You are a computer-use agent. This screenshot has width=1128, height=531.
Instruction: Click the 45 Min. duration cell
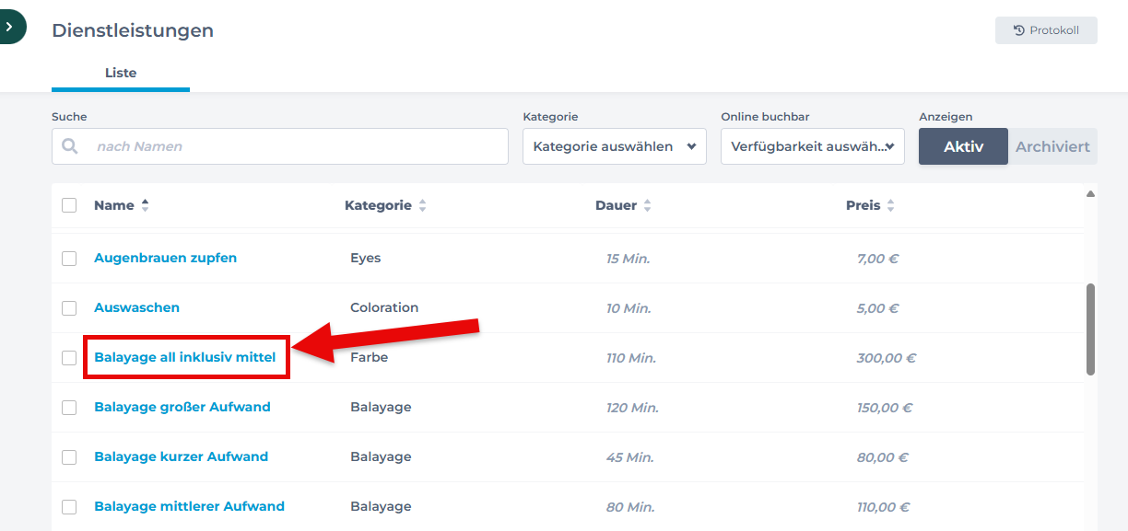pyautogui.click(x=629, y=457)
